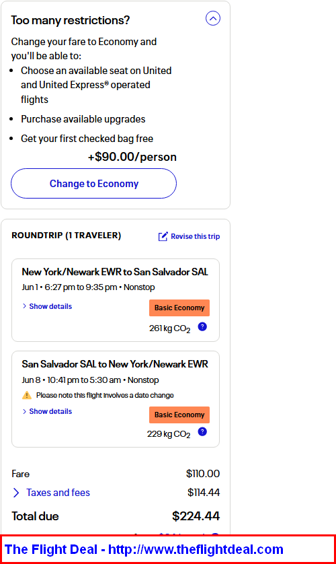Open CO2 help icon for 229 kg

tap(202, 431)
